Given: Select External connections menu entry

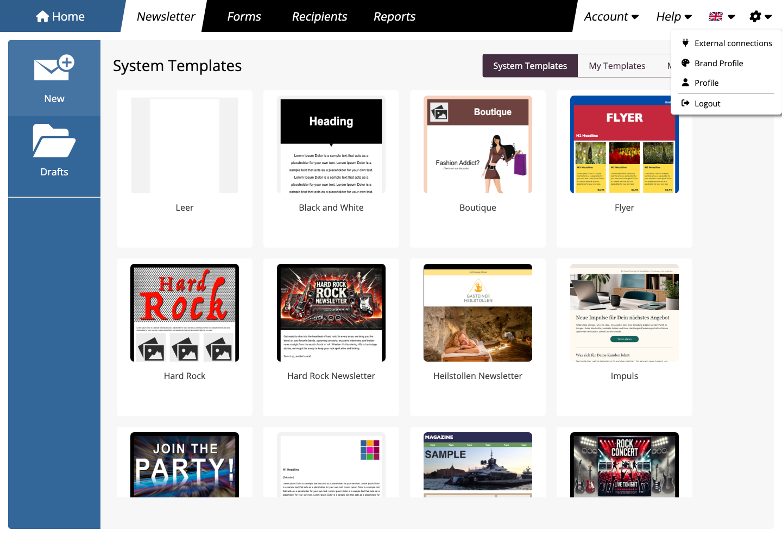Looking at the screenshot, I should [727, 43].
